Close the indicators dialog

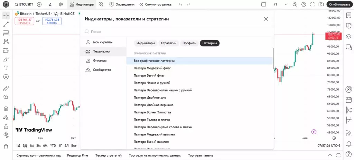coord(266,19)
